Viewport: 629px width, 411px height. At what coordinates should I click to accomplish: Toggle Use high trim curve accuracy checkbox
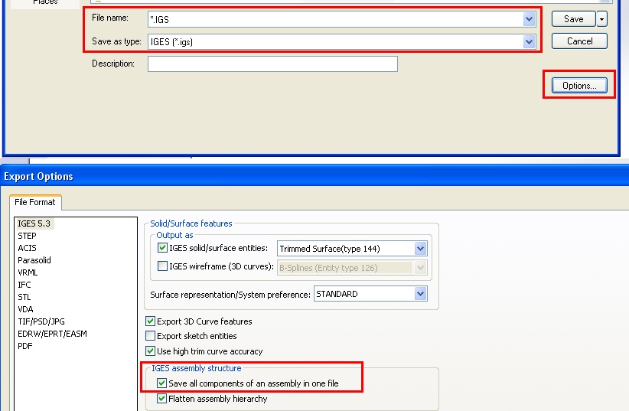151,351
